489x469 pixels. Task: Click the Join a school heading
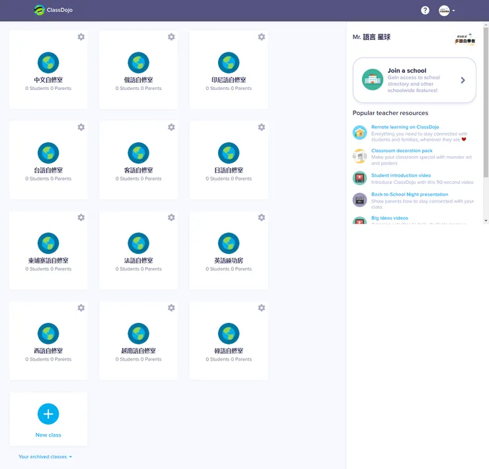pos(406,71)
